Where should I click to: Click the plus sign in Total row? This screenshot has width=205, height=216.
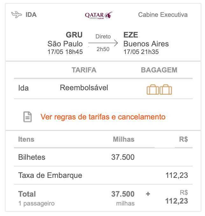148,194
